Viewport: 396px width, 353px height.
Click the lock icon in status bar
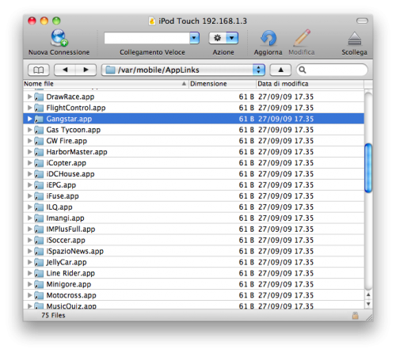pos(356,316)
